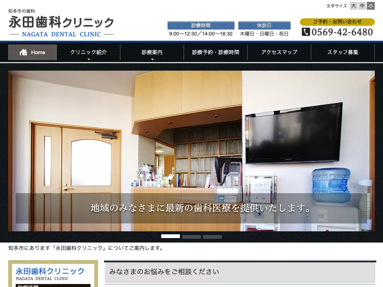Click the 木曜日・日曜日・祝日 closed days text
383x287 pixels.
point(264,34)
